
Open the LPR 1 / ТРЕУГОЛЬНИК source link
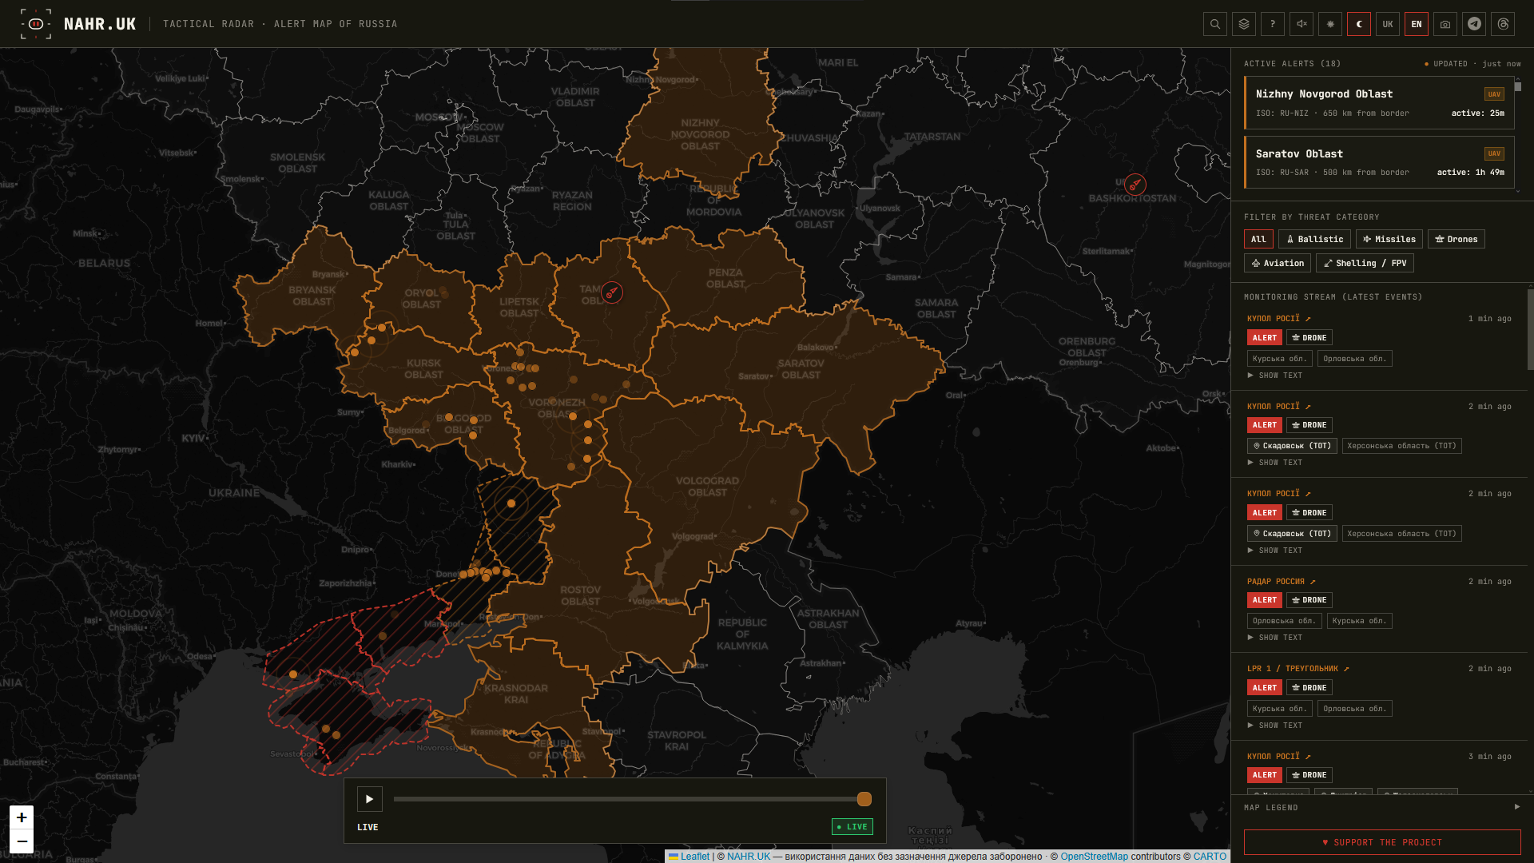click(x=1298, y=669)
